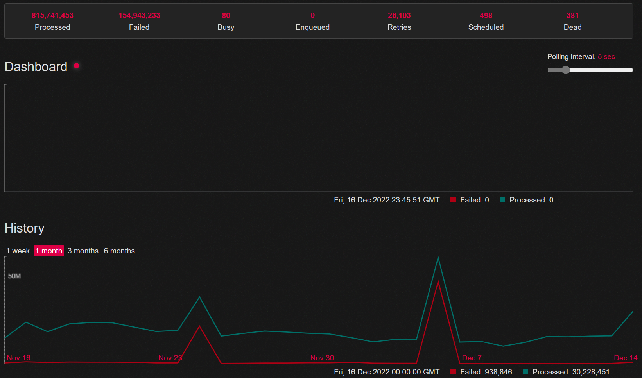
Task: Switch history to 3 months
Action: pos(83,251)
